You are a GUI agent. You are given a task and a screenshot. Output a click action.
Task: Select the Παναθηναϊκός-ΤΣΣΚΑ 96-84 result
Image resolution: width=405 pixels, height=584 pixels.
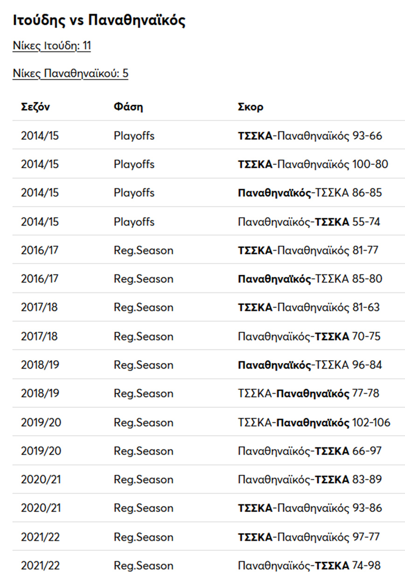point(310,365)
